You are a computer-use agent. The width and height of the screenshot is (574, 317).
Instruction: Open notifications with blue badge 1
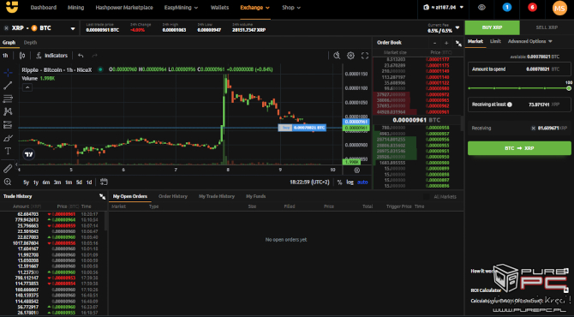[x=506, y=8]
